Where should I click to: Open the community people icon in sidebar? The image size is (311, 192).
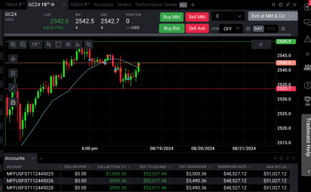[307, 68]
